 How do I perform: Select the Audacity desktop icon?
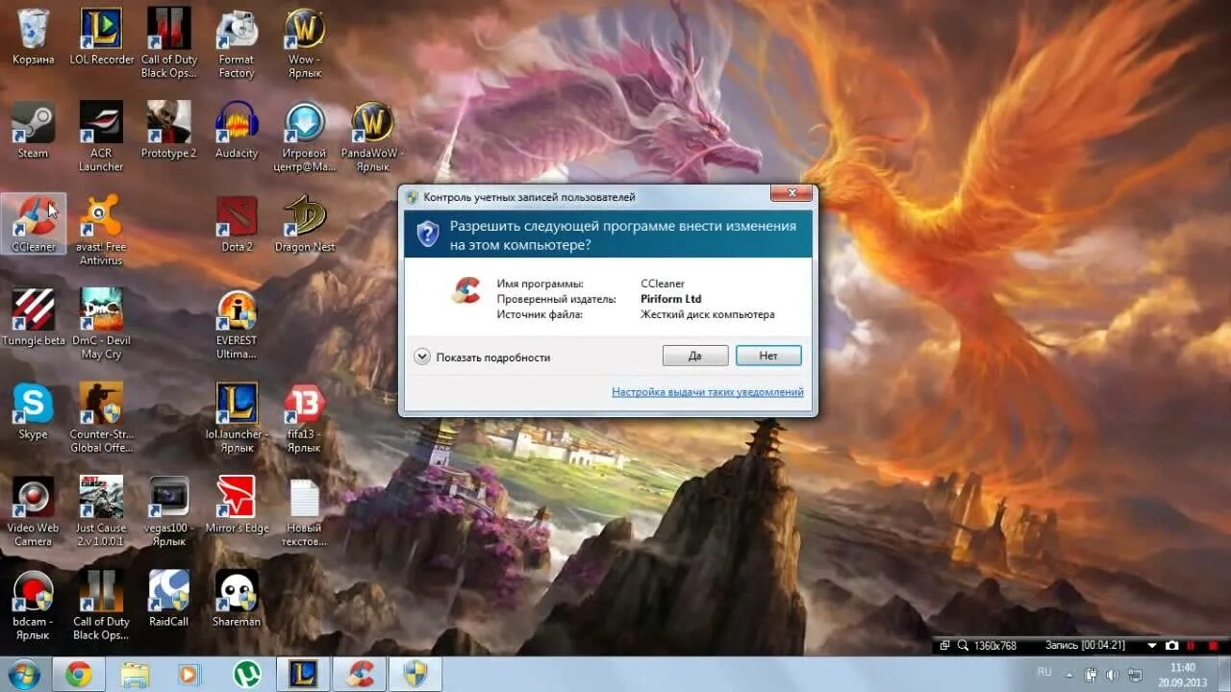(237, 131)
